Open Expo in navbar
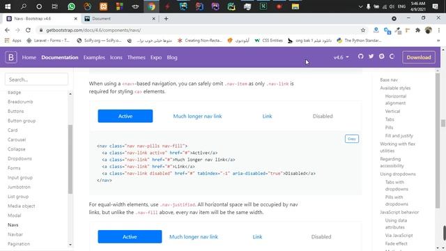Screen dimensions: 446x251 pos(156,57)
